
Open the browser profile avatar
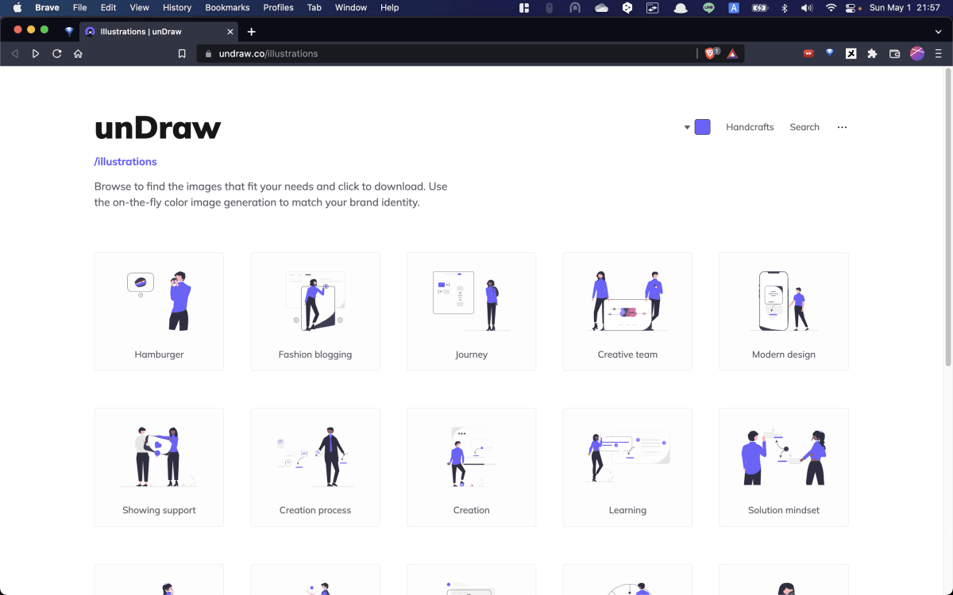pos(917,54)
